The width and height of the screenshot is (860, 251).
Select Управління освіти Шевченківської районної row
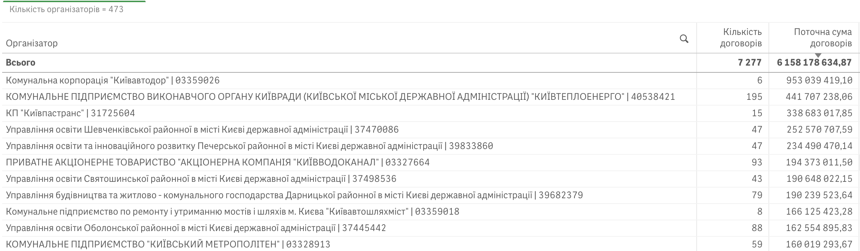202,130
